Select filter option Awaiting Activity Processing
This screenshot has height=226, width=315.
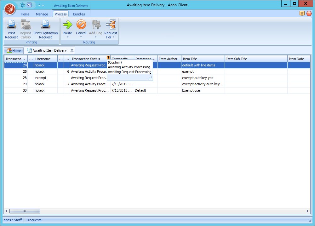tap(129, 67)
